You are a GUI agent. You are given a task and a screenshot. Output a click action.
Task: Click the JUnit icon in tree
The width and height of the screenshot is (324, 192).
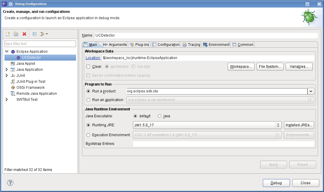[x=13, y=76]
